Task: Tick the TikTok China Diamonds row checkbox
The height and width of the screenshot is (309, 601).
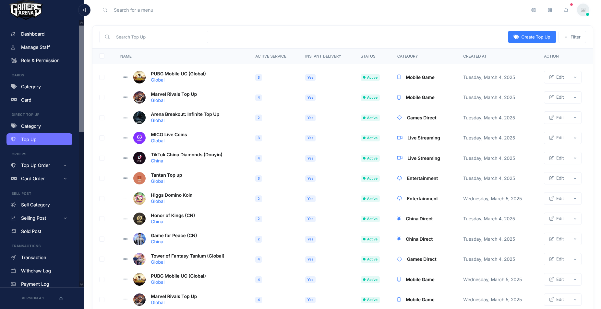Action: pyautogui.click(x=102, y=158)
